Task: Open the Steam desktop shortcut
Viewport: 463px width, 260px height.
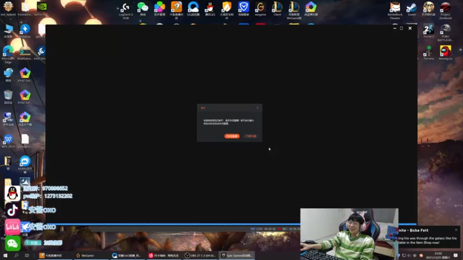Action: pos(411,9)
